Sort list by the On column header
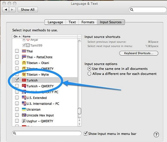This screenshot has height=142, width=167. click(17, 36)
